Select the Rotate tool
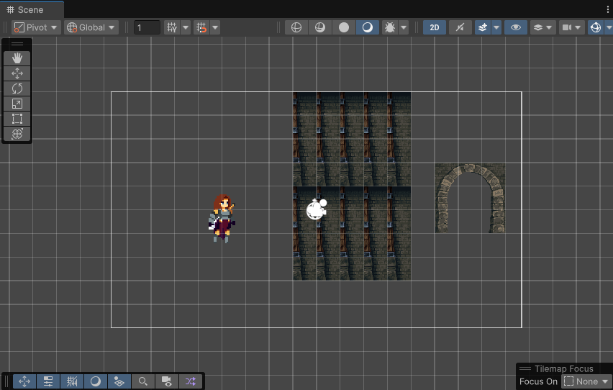Viewport: 613px width, 390px height. 17,89
